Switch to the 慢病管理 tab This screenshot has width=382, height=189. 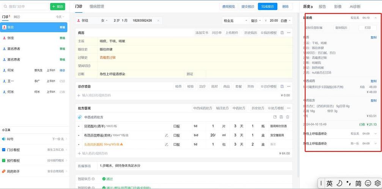click(x=97, y=6)
